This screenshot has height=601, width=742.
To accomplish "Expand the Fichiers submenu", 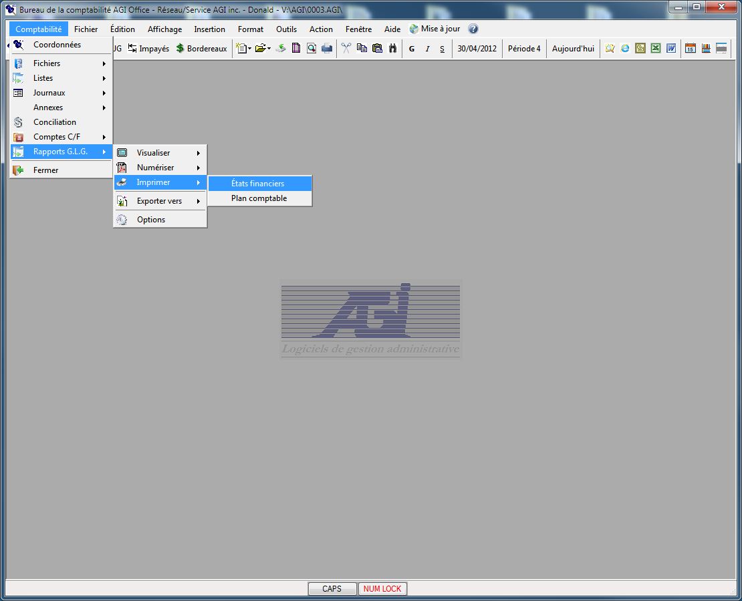I will click(x=61, y=63).
